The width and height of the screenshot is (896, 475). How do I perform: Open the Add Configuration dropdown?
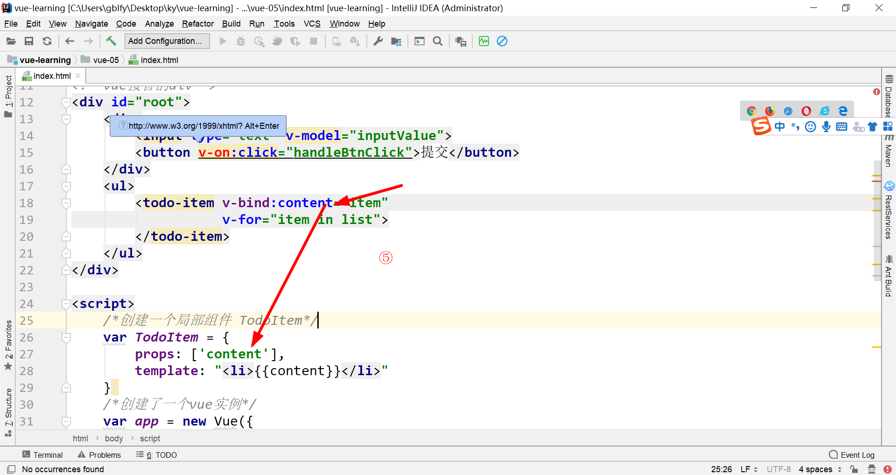[167, 41]
